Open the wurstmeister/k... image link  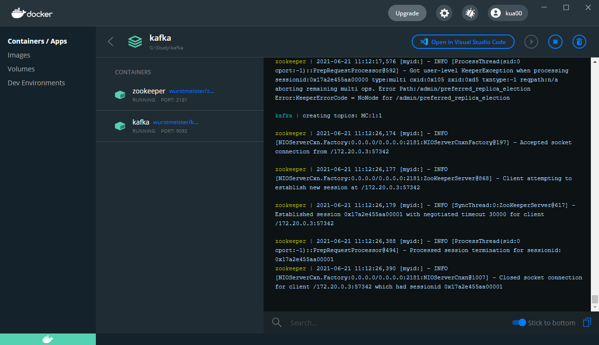175,122
